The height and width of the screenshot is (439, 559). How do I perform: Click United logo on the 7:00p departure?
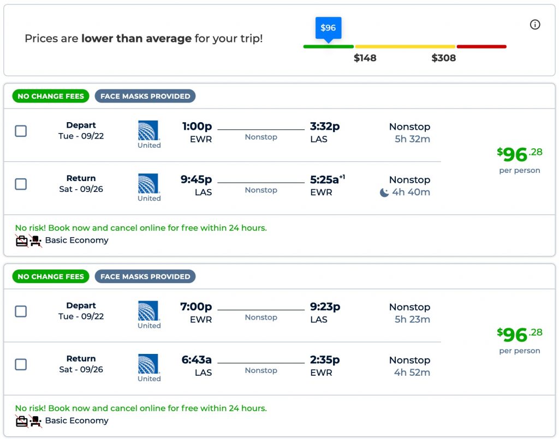point(148,311)
